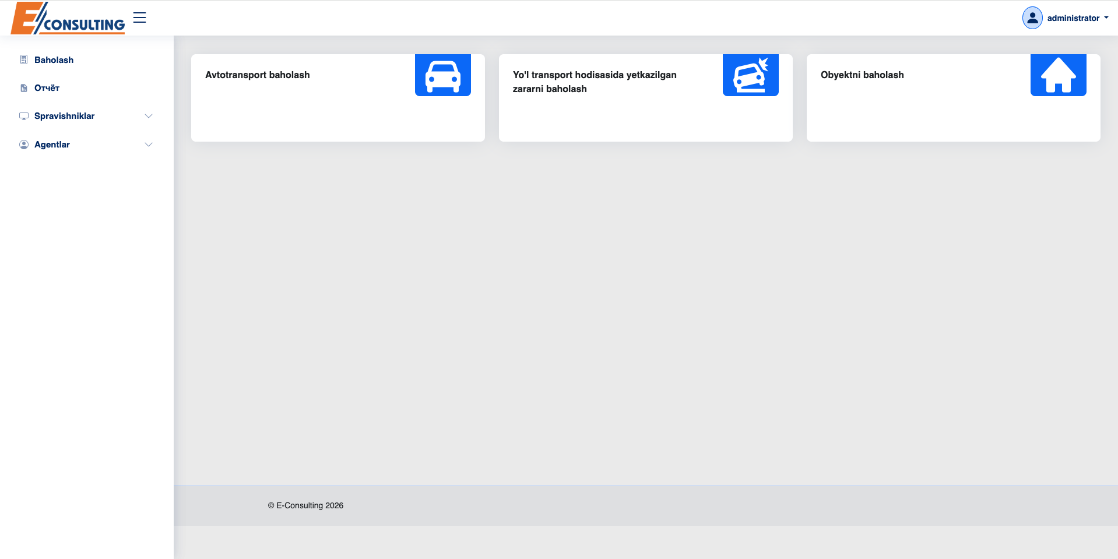Image resolution: width=1118 pixels, height=559 pixels.
Task: Click the E-Consulting logo
Action: tap(68, 18)
